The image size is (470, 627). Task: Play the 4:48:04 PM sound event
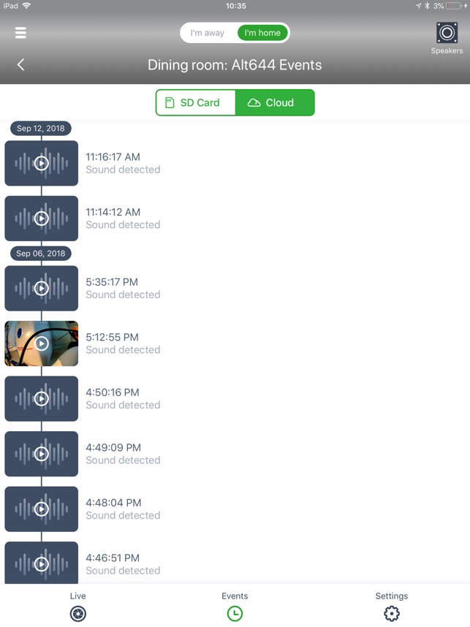41,509
